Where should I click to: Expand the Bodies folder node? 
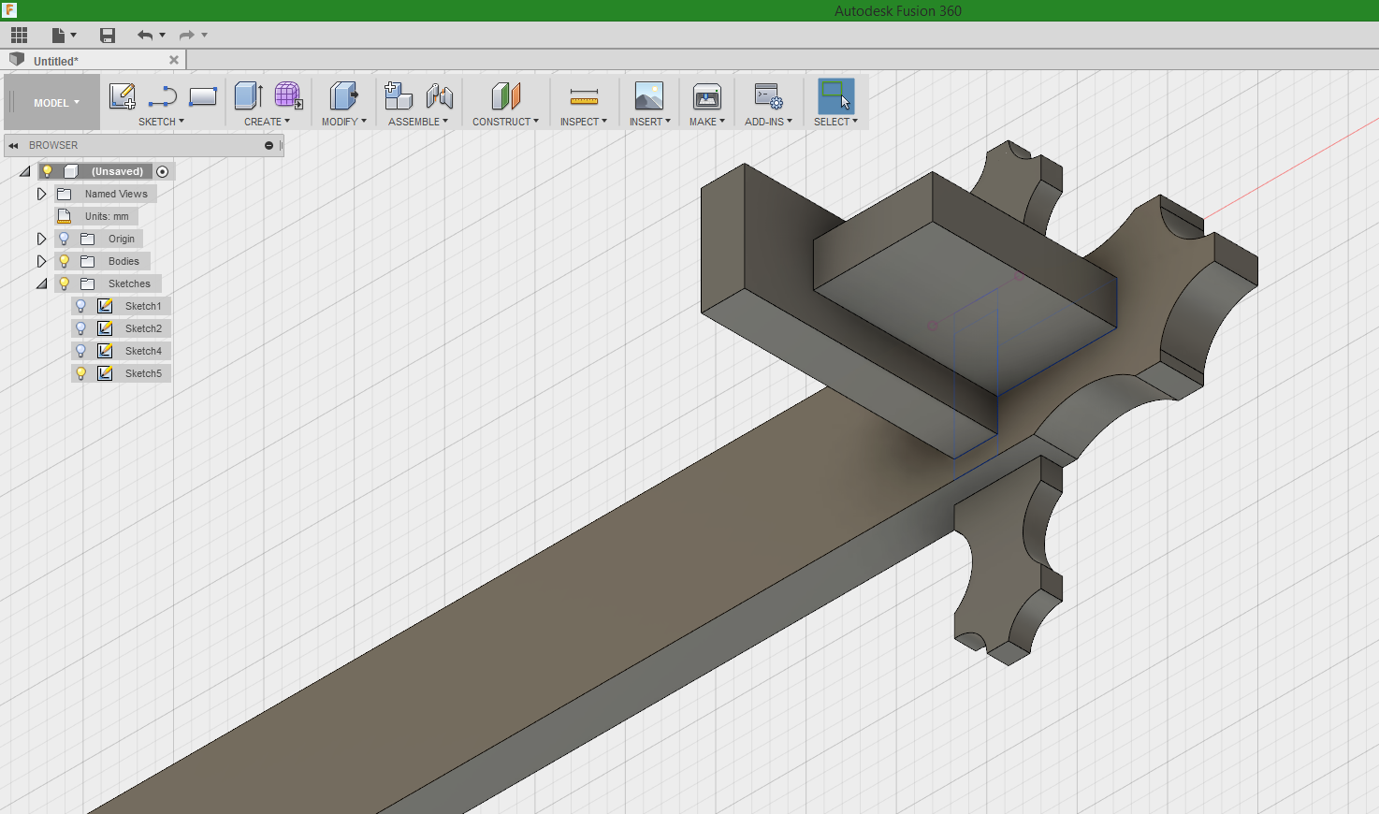[x=41, y=261]
